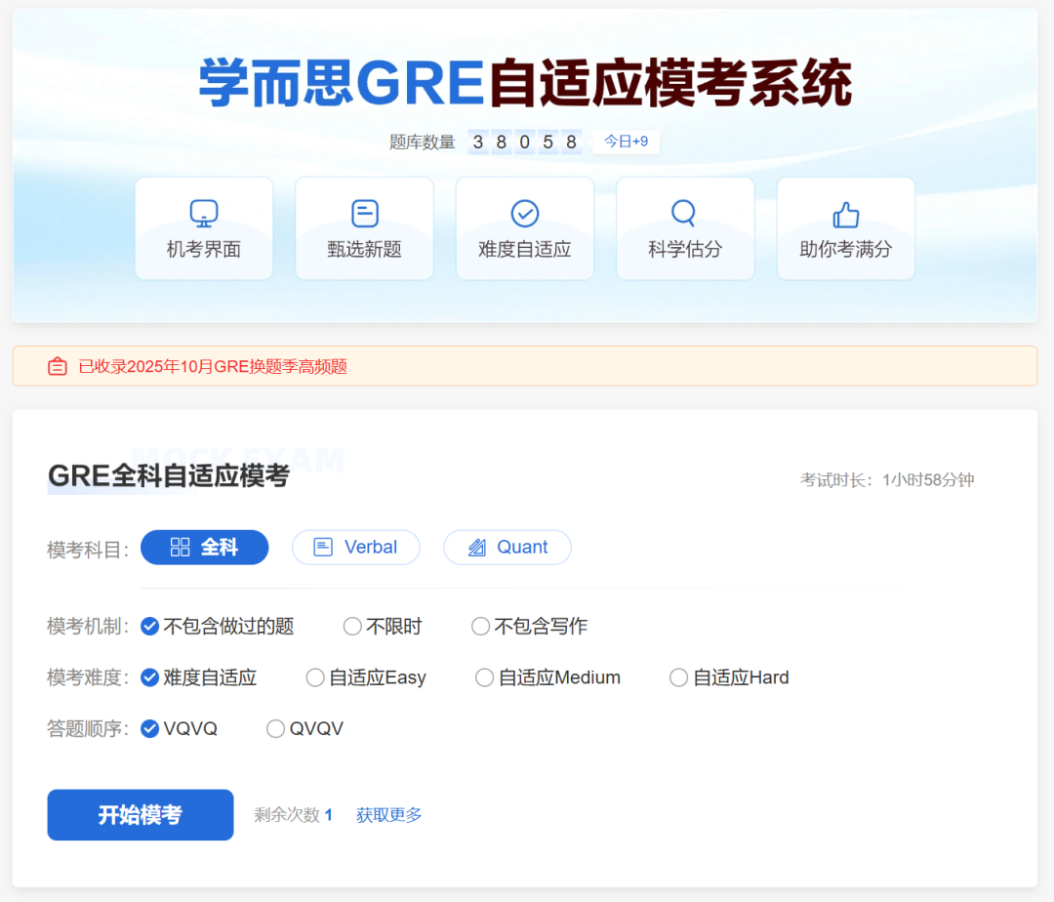Click the 答题顺序 label
The height and width of the screenshot is (902, 1054).
click(88, 728)
